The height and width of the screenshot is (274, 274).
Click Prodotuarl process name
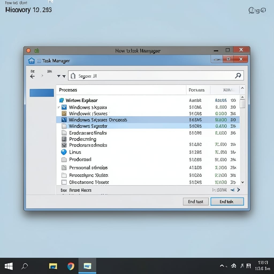pos(80,159)
